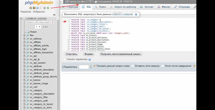Click the collapse-all link icon above tree
The image size is (215, 110).
click(54, 15)
